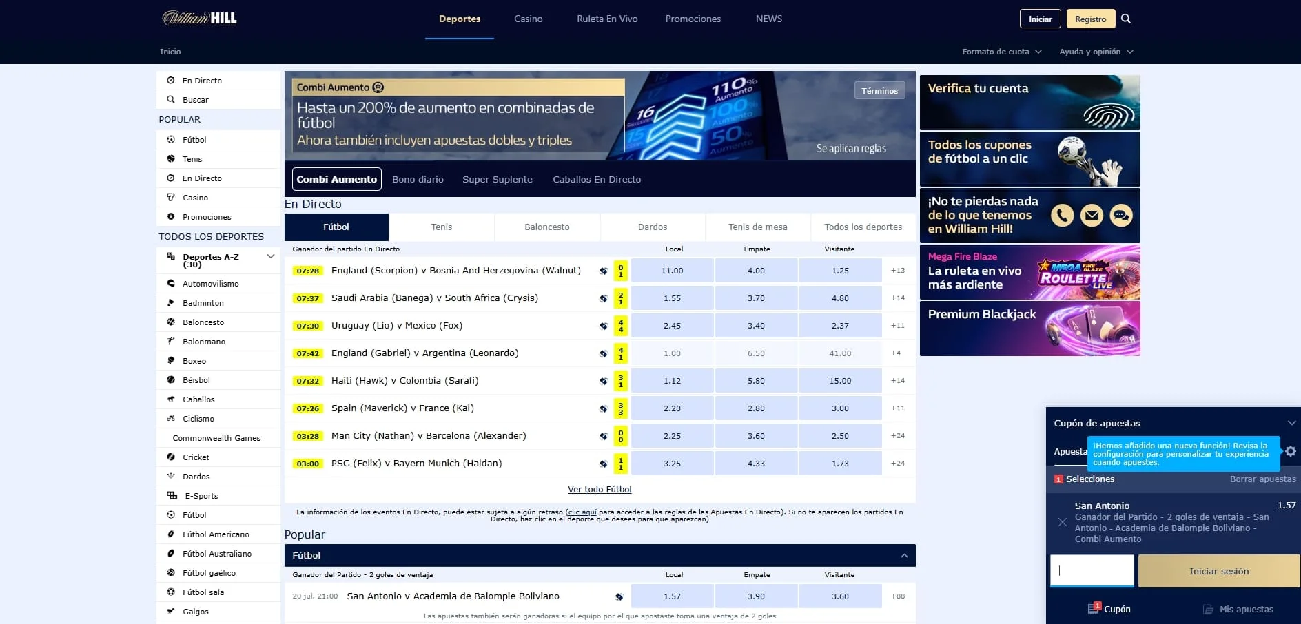This screenshot has width=1301, height=624.
Task: Click the Balonmano icon in sidebar
Action: [171, 342]
